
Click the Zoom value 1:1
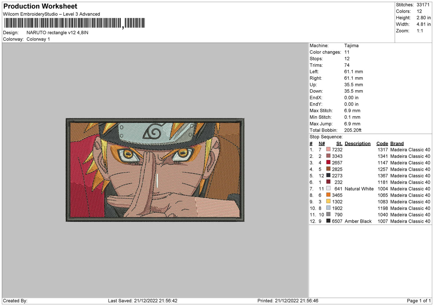[x=420, y=31]
